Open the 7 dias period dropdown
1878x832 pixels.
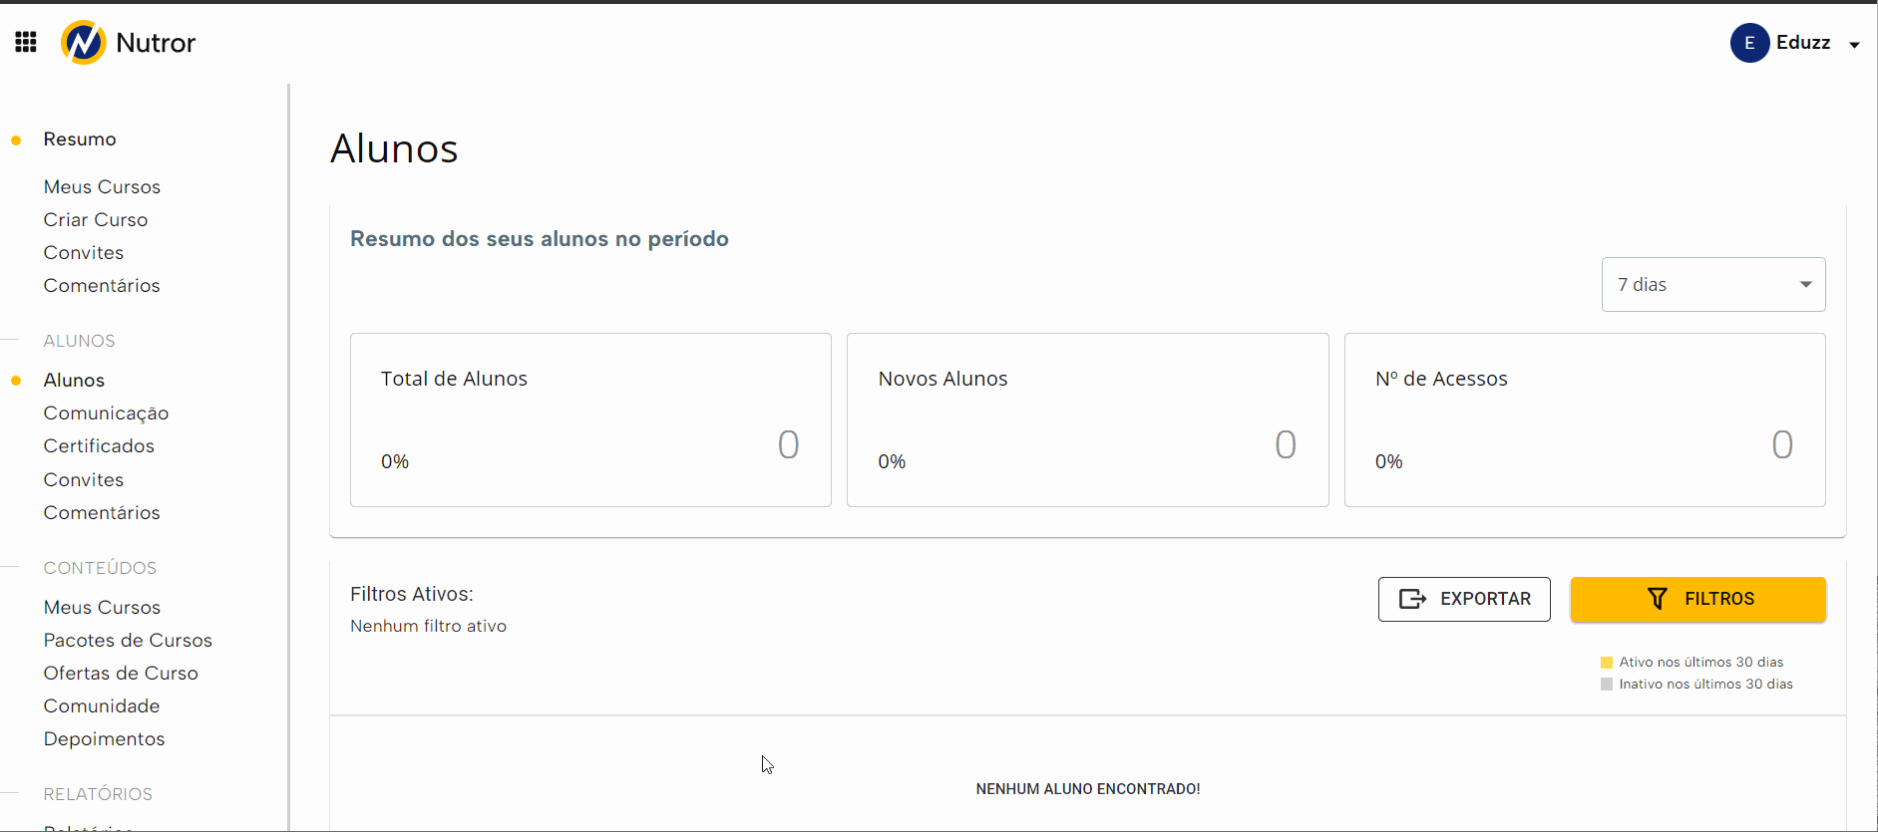pos(1712,285)
